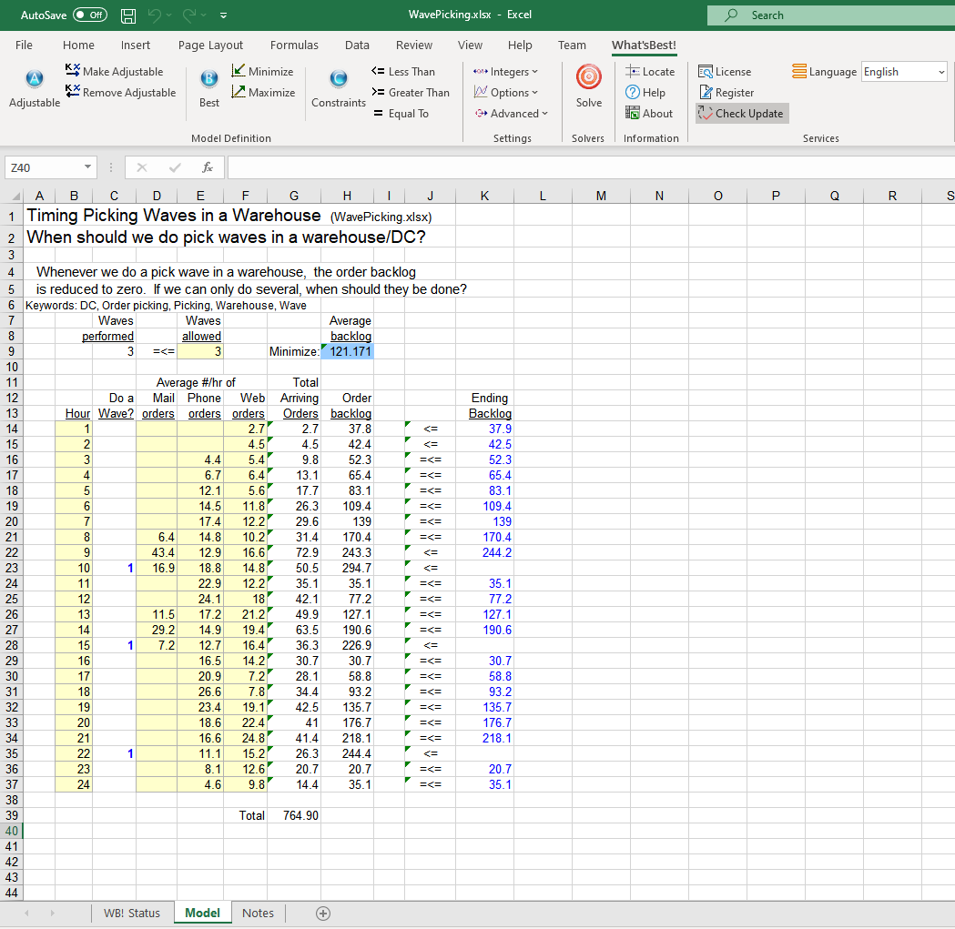This screenshot has height=929, width=955.
Task: Click the Adjustable icon in the ribbon
Action: (x=35, y=80)
